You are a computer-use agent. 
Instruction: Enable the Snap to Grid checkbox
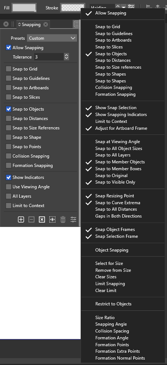(x=9, y=69)
